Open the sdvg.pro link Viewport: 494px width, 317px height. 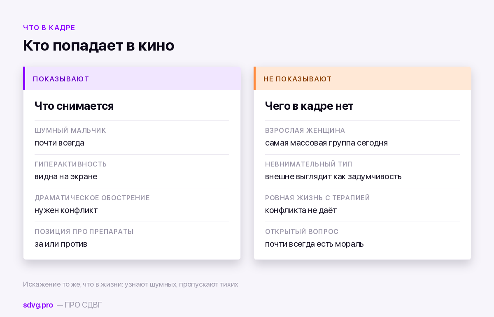(38, 305)
